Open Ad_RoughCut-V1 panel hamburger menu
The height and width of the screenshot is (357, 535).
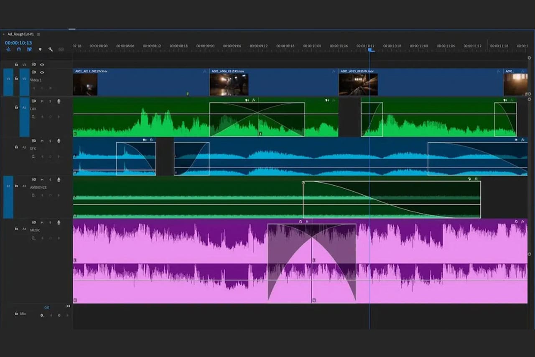click(x=38, y=34)
